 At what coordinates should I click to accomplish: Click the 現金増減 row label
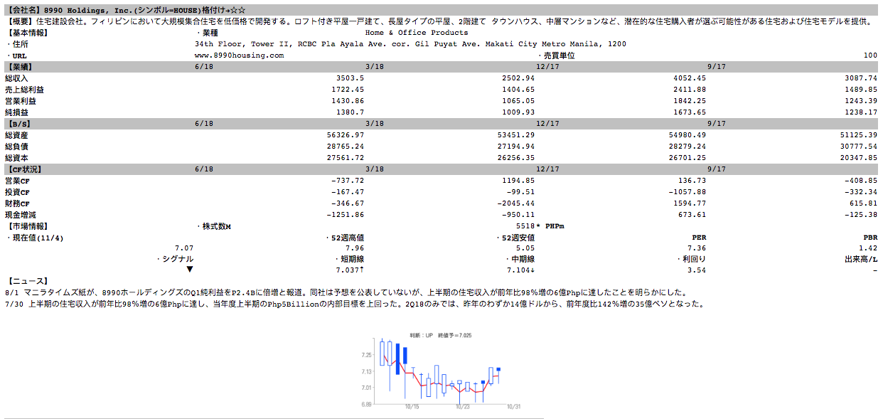pyautogui.click(x=21, y=215)
